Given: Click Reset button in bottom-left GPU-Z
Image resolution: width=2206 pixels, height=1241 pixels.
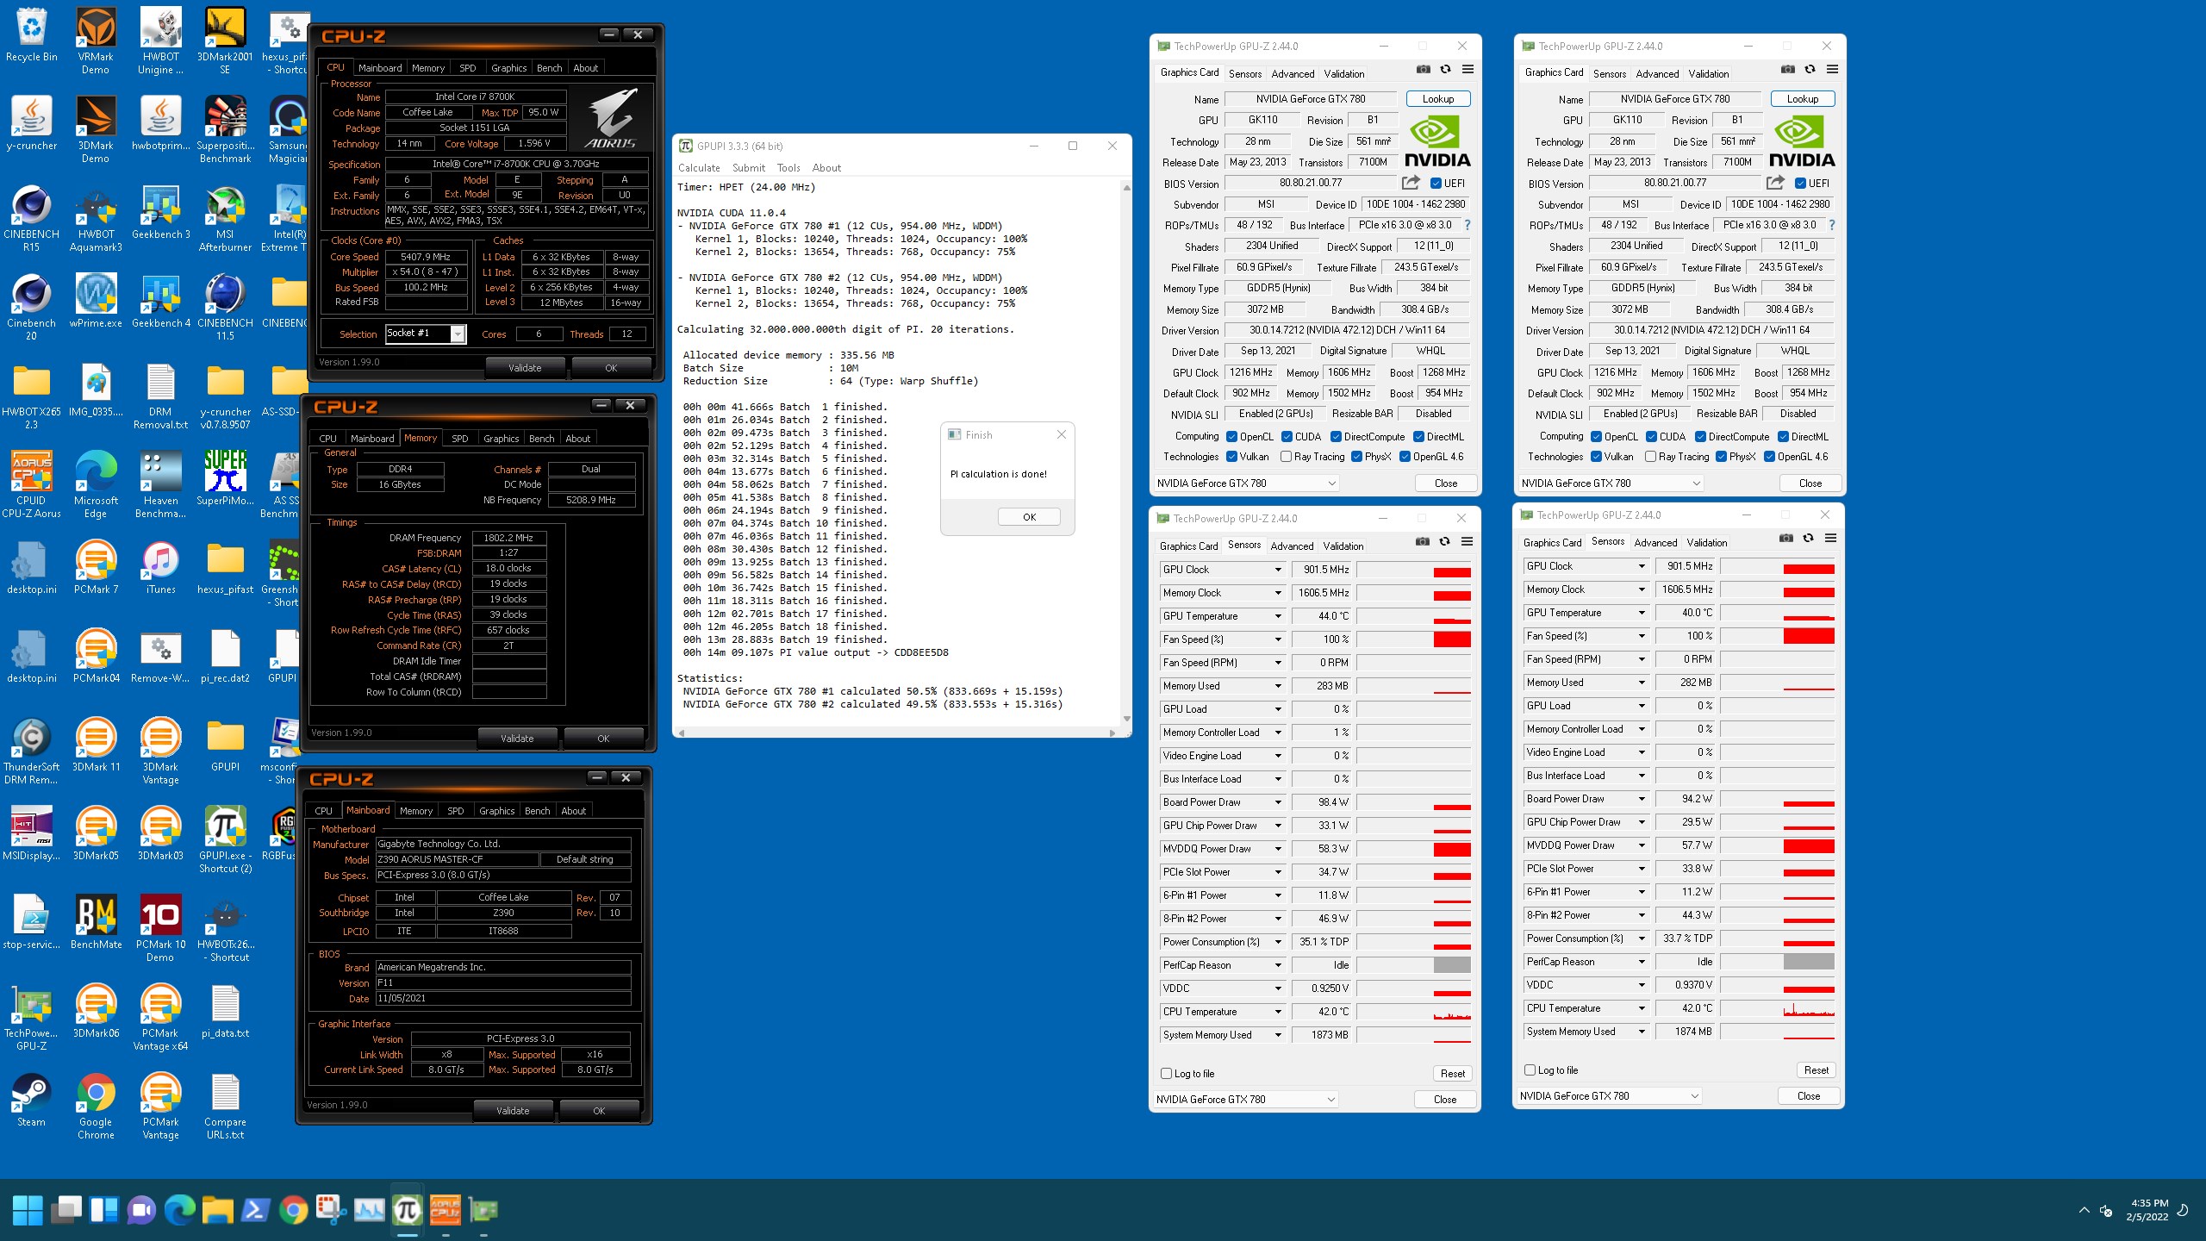Looking at the screenshot, I should pos(1453,1074).
